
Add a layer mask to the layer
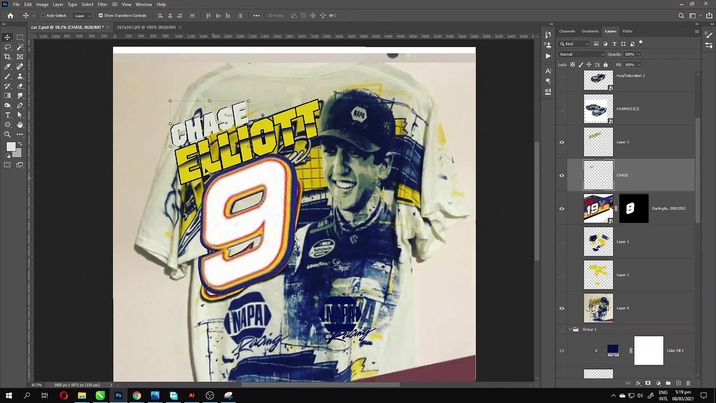pos(648,383)
